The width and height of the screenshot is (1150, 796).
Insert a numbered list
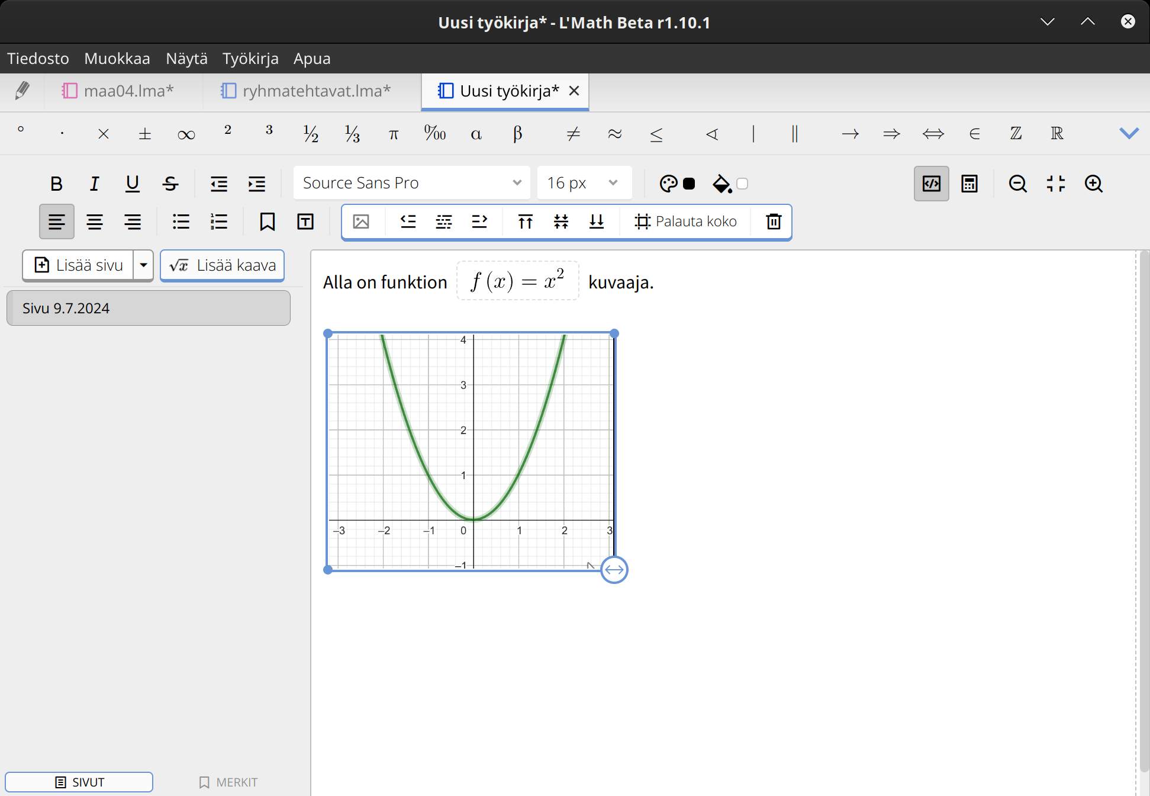click(x=219, y=222)
